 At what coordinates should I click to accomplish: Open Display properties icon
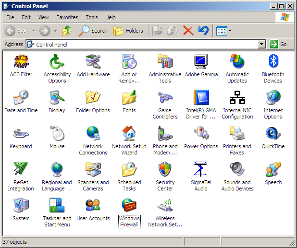(x=57, y=97)
